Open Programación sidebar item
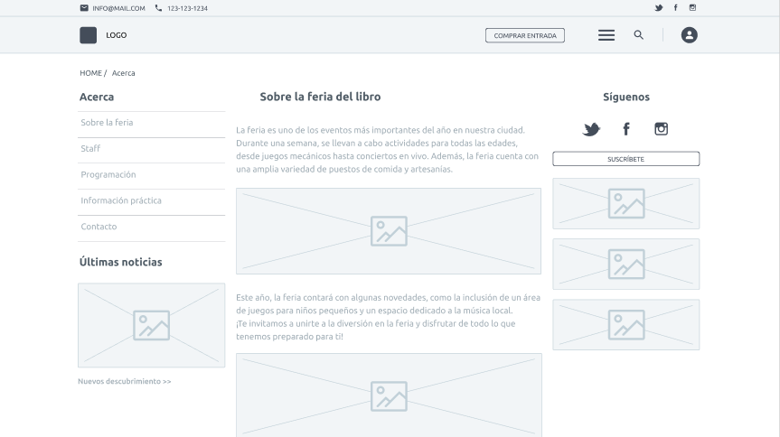Image resolution: width=780 pixels, height=437 pixels. (x=151, y=176)
